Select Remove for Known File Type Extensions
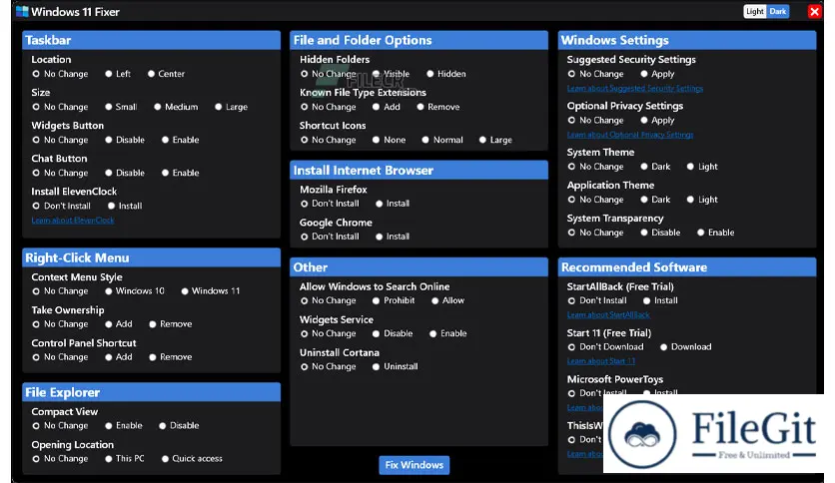 point(438,107)
